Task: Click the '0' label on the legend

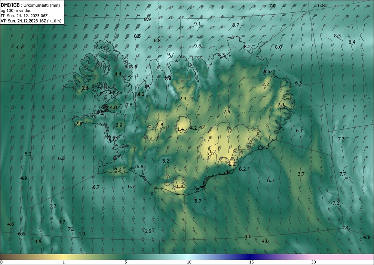Action: [1, 262]
